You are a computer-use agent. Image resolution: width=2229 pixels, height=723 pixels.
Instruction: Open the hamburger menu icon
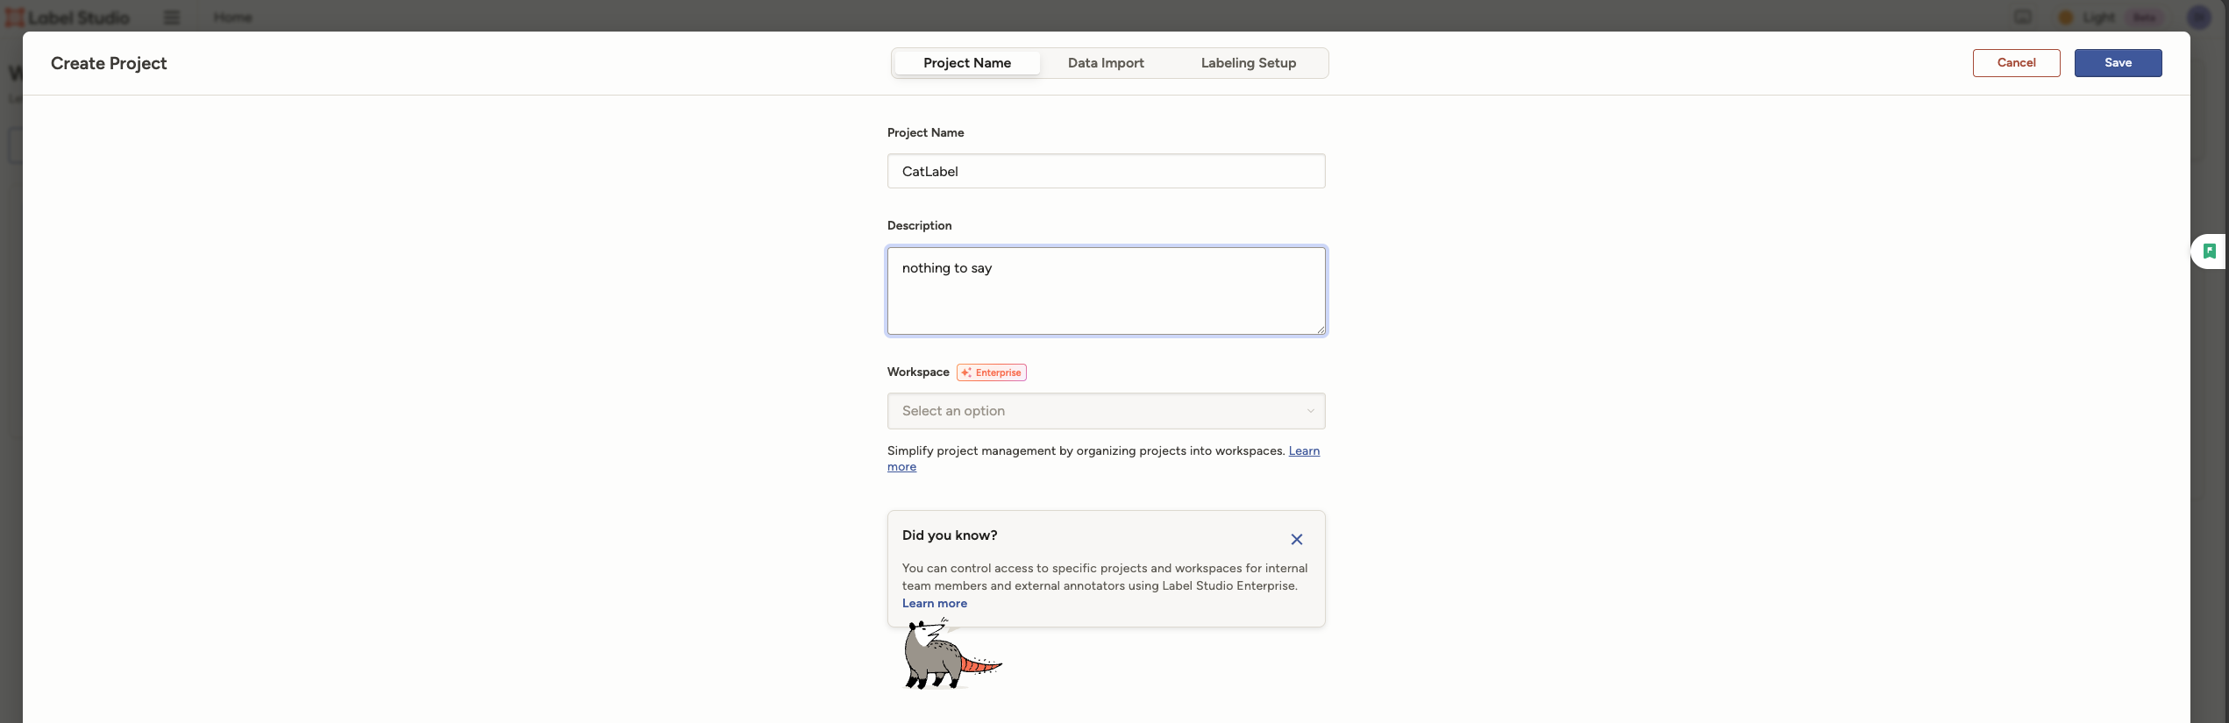[172, 18]
